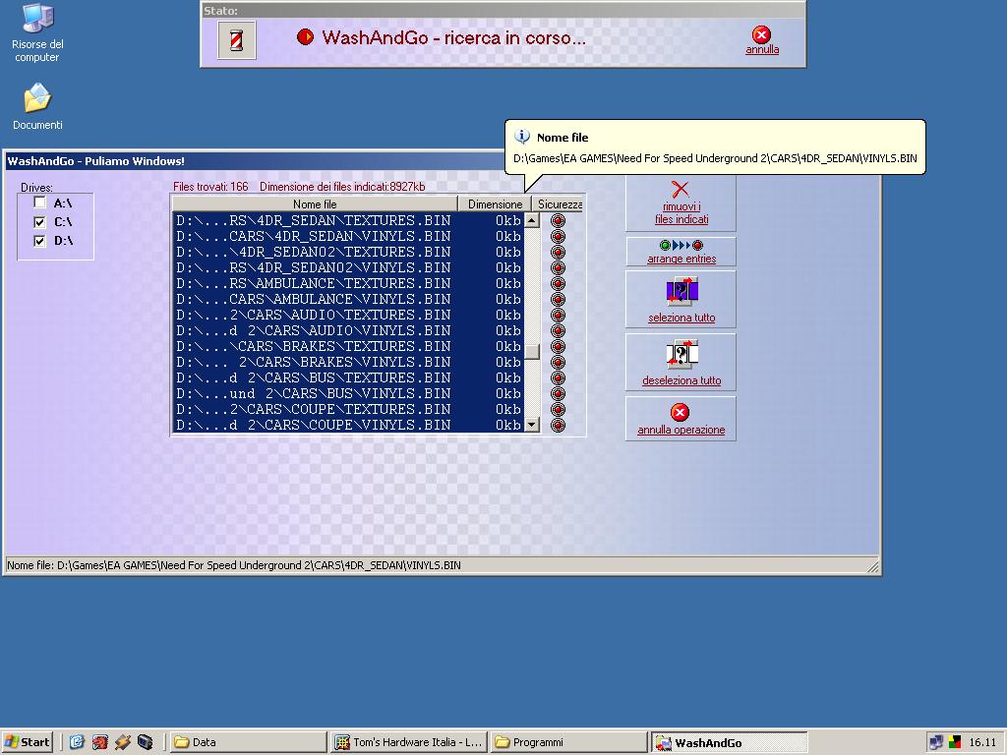Click the annulla link in Stato panel
Viewport: 1007px width, 755px height.
(762, 49)
